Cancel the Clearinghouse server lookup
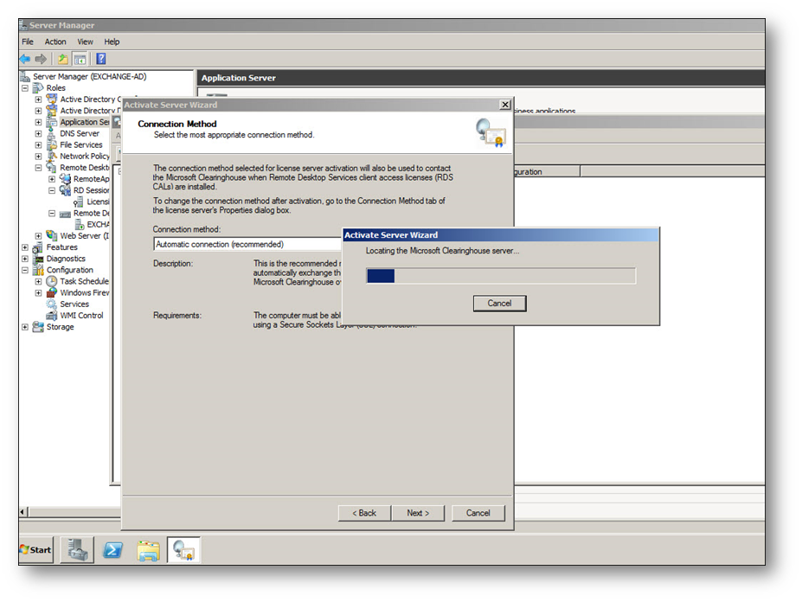The width and height of the screenshot is (802, 602). [499, 304]
